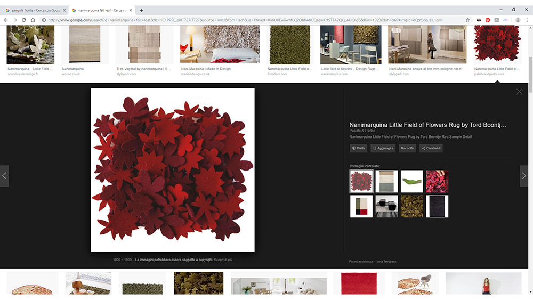Open a new browser tab
Screen dimensions: 533x300
141,10
